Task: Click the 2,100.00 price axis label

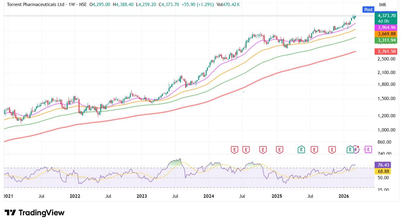Action: coord(386,72)
